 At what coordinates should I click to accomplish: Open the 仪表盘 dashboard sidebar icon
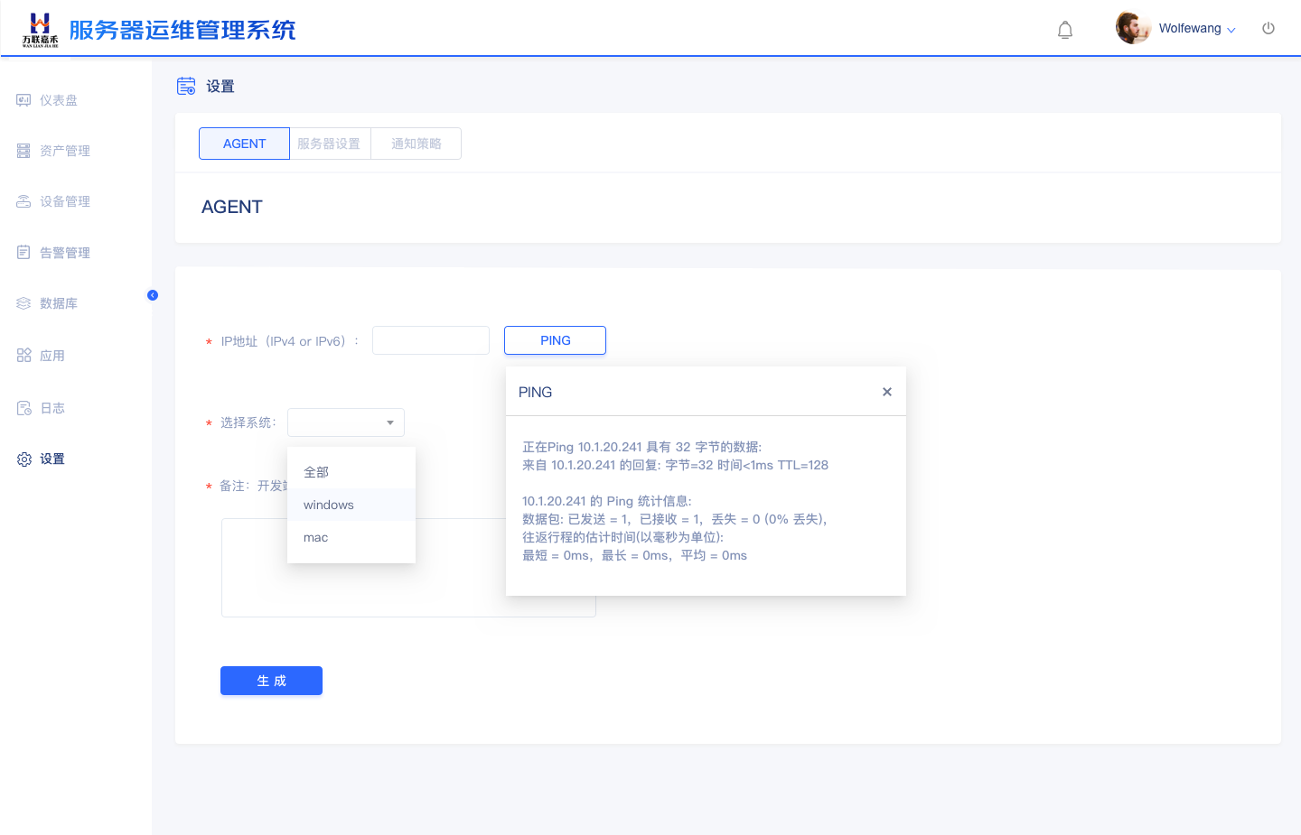[23, 100]
